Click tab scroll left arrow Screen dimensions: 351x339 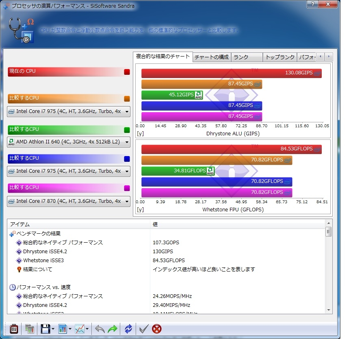tap(321, 57)
